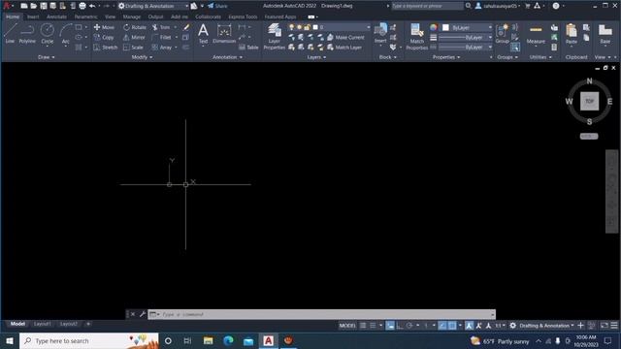This screenshot has width=621, height=349.
Task: Toggle ortho mode in status bar
Action: coord(400,326)
